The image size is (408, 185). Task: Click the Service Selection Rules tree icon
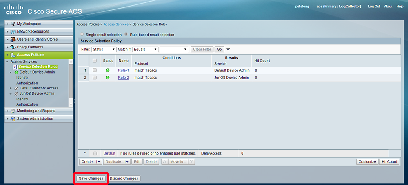coord(15,67)
